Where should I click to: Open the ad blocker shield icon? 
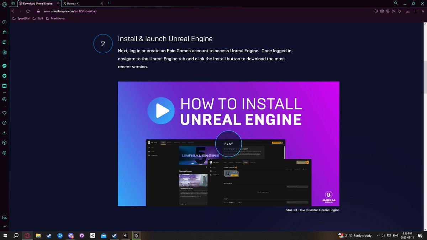pos(388,11)
